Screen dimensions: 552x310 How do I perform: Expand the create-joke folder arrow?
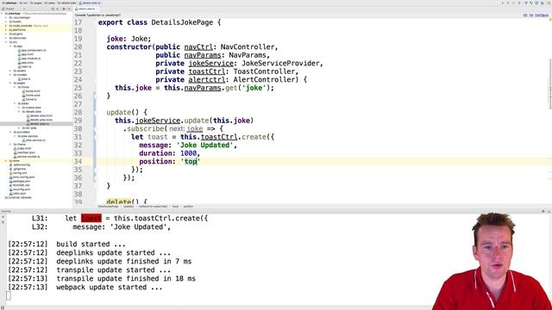tap(19, 108)
